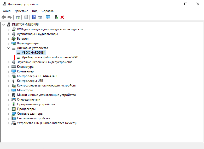
Task: Close the Диспетчер устройств window
Action: point(198,4)
